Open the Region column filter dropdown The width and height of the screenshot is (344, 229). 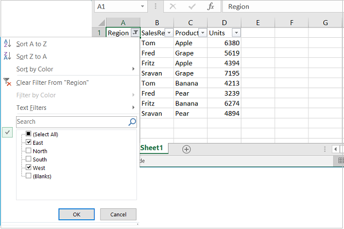134,33
